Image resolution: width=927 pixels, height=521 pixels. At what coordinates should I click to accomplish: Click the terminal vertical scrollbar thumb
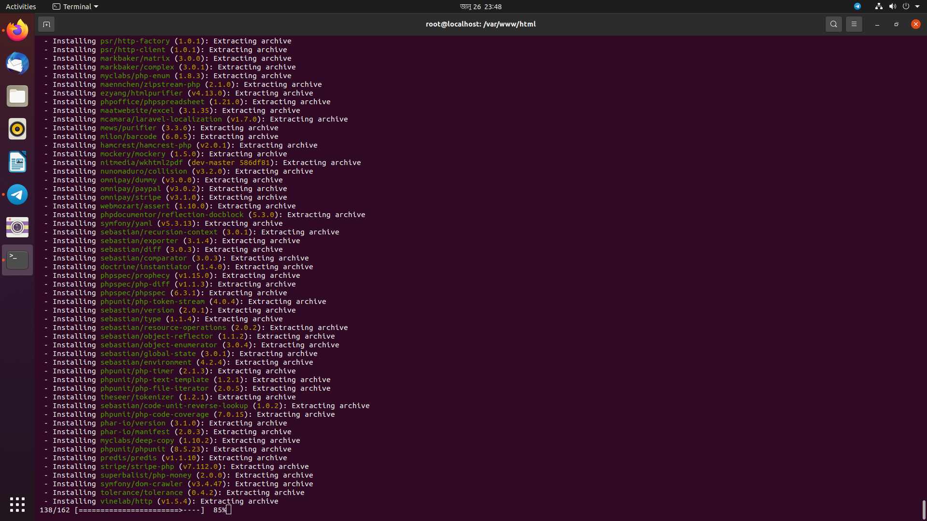[x=924, y=509]
